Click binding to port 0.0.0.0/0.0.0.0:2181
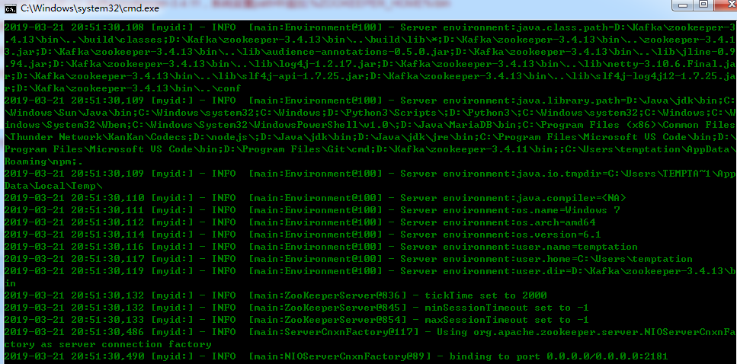The width and height of the screenshot is (737, 364). [559, 356]
